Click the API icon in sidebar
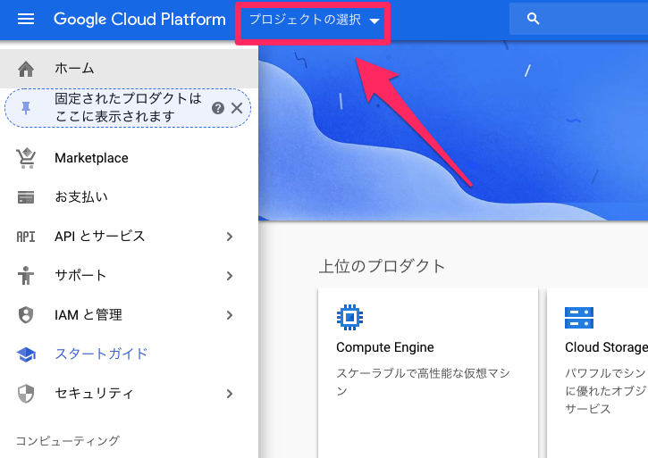 (x=26, y=237)
